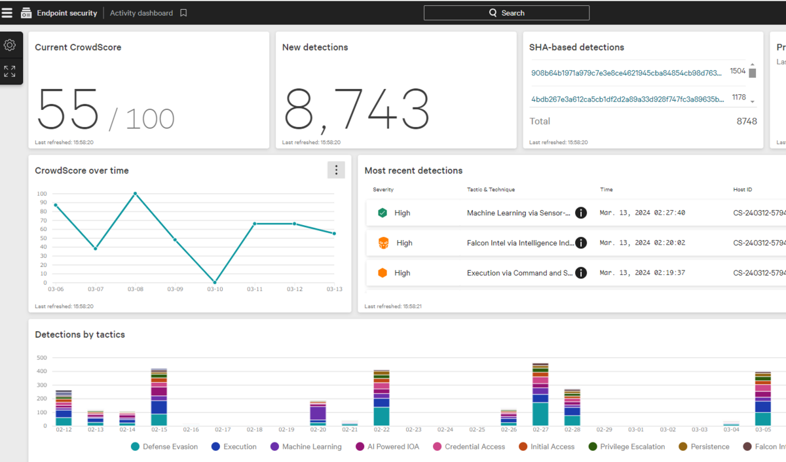This screenshot has width=786, height=462.
Task: Show info for Machine Learning detection
Action: (581, 213)
